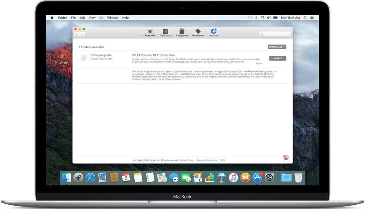Open Numbers chart icon in Dock
Screen dimensions: 368x210
point(210,178)
